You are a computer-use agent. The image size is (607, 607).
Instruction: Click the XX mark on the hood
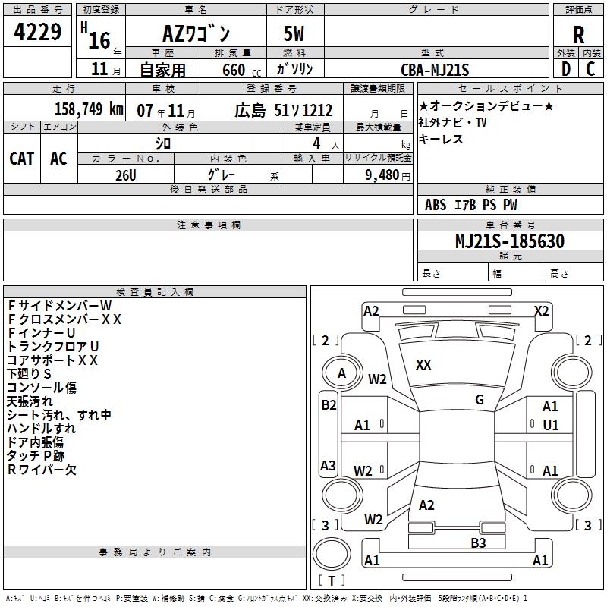pos(423,365)
